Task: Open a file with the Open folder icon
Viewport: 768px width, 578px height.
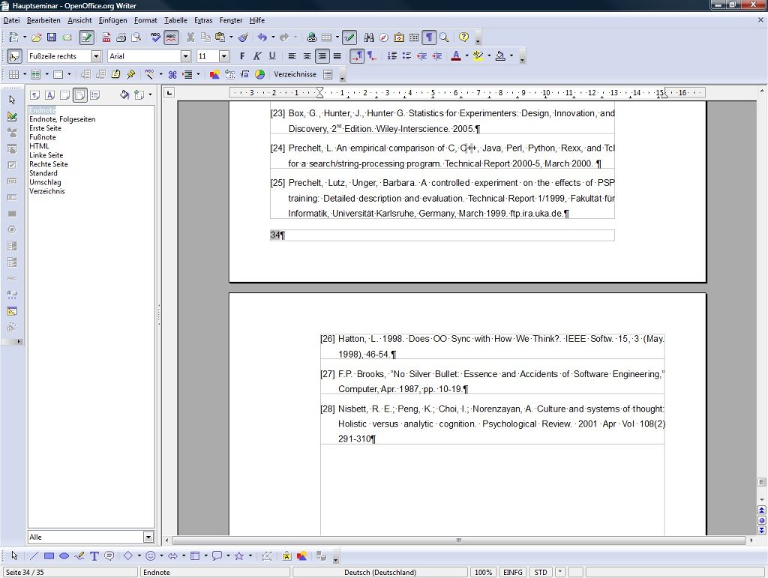Action: (x=36, y=37)
